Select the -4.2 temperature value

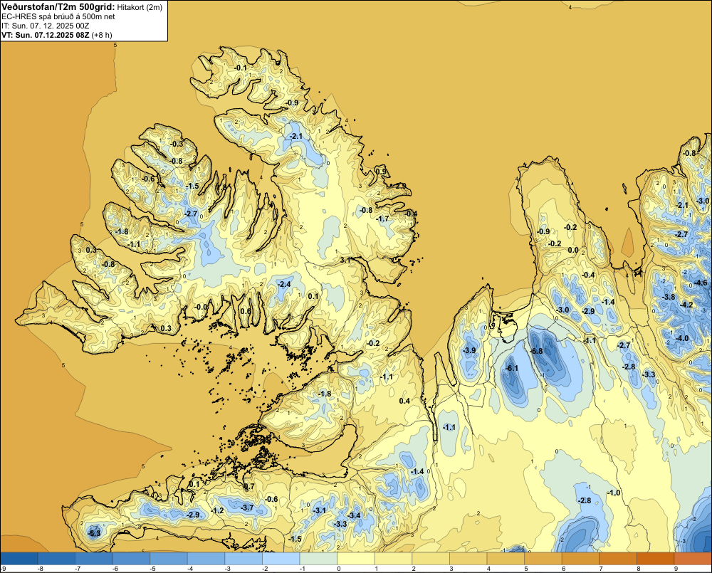click(x=686, y=305)
